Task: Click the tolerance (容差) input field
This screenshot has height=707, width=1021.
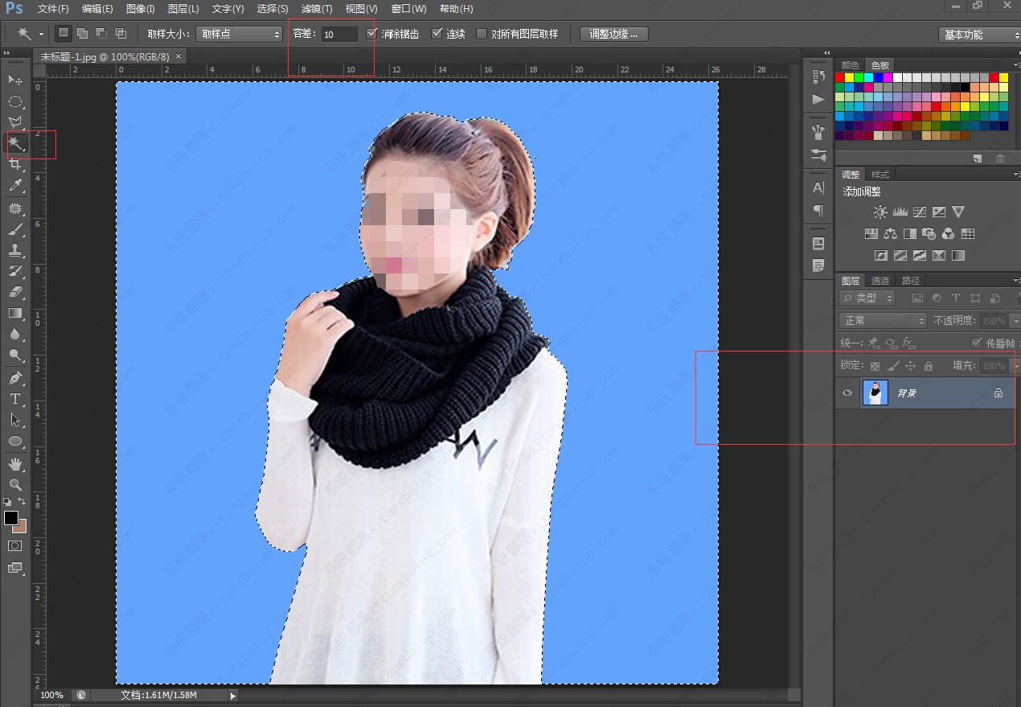Action: tap(339, 34)
